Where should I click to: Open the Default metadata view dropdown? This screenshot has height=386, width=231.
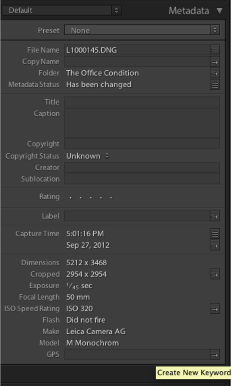point(61,10)
